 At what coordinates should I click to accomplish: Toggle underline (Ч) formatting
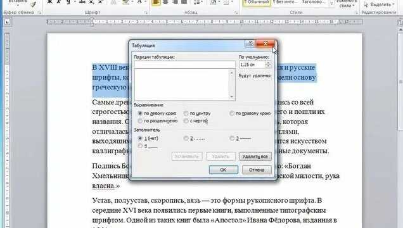click(x=68, y=2)
